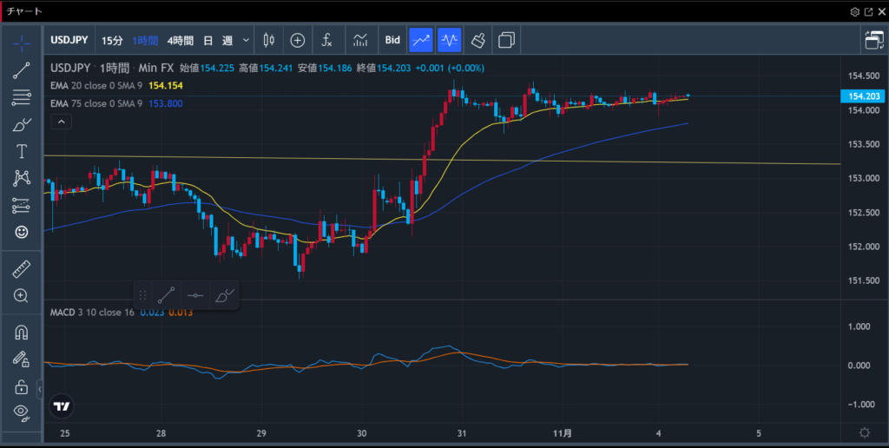Open the indicators fx menu
The width and height of the screenshot is (889, 448).
point(327,40)
